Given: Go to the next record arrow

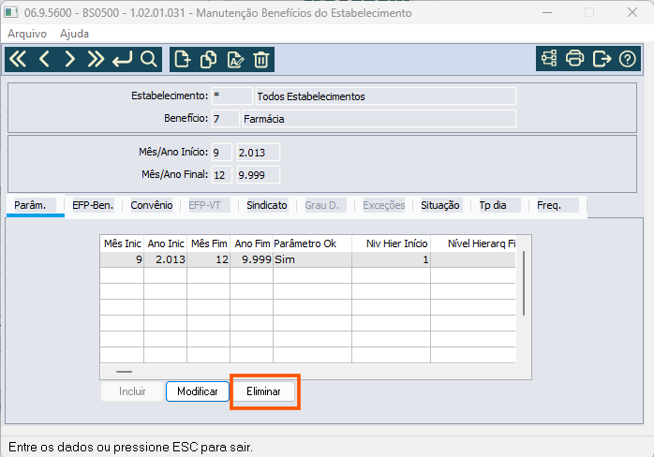Looking at the screenshot, I should 70,59.
